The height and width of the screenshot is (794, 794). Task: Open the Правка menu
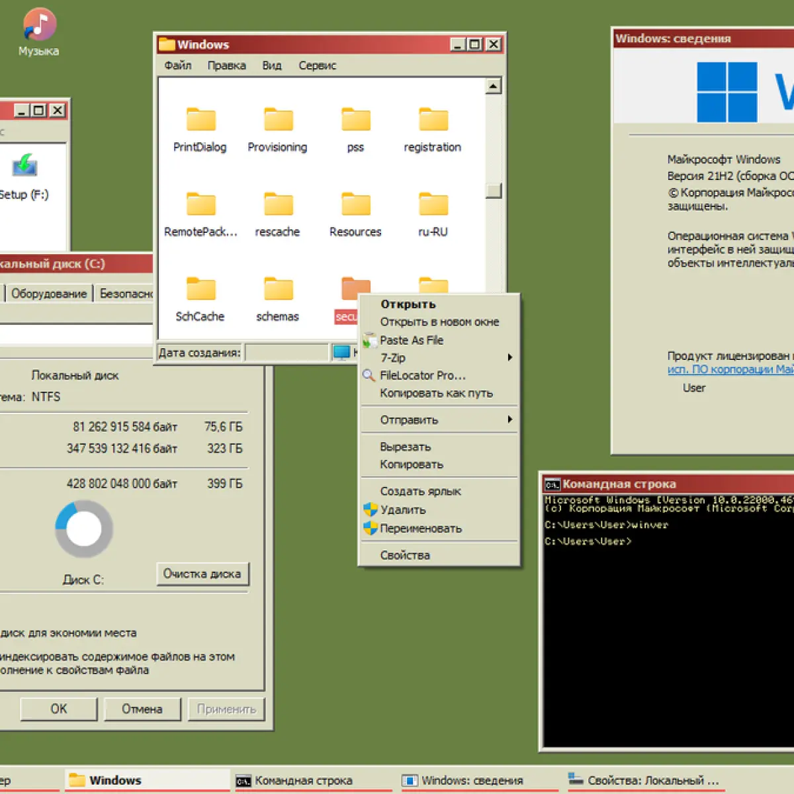(226, 66)
